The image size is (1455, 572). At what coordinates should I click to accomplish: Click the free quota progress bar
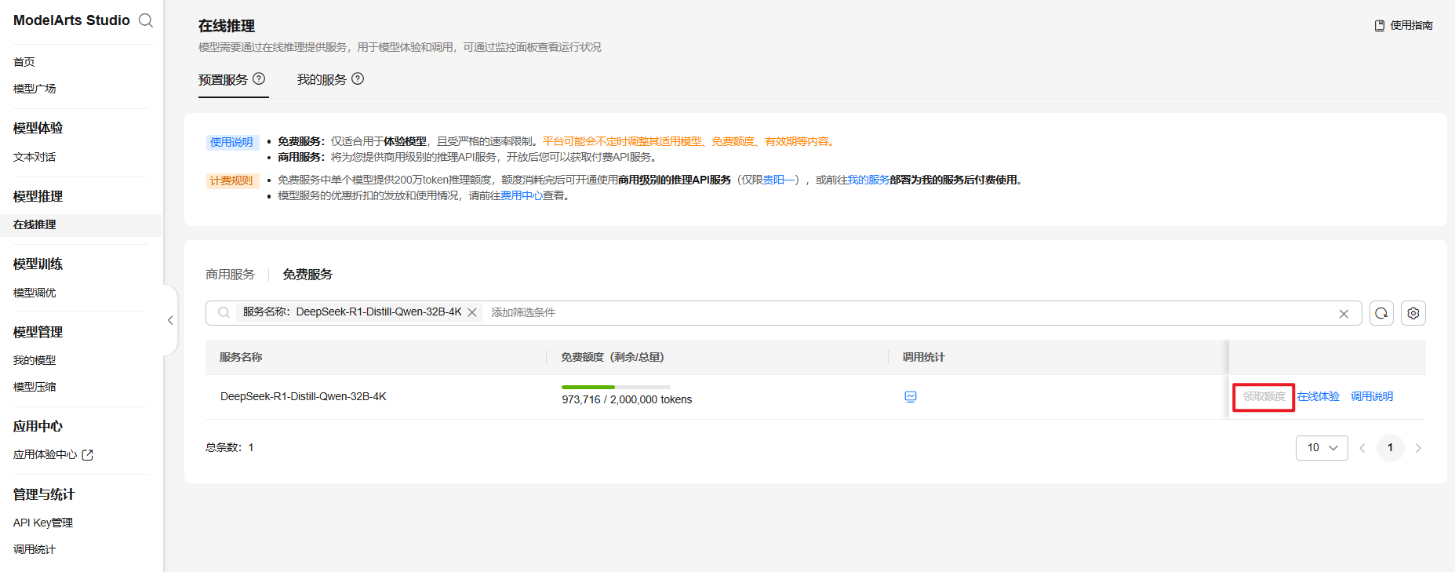tap(616, 387)
